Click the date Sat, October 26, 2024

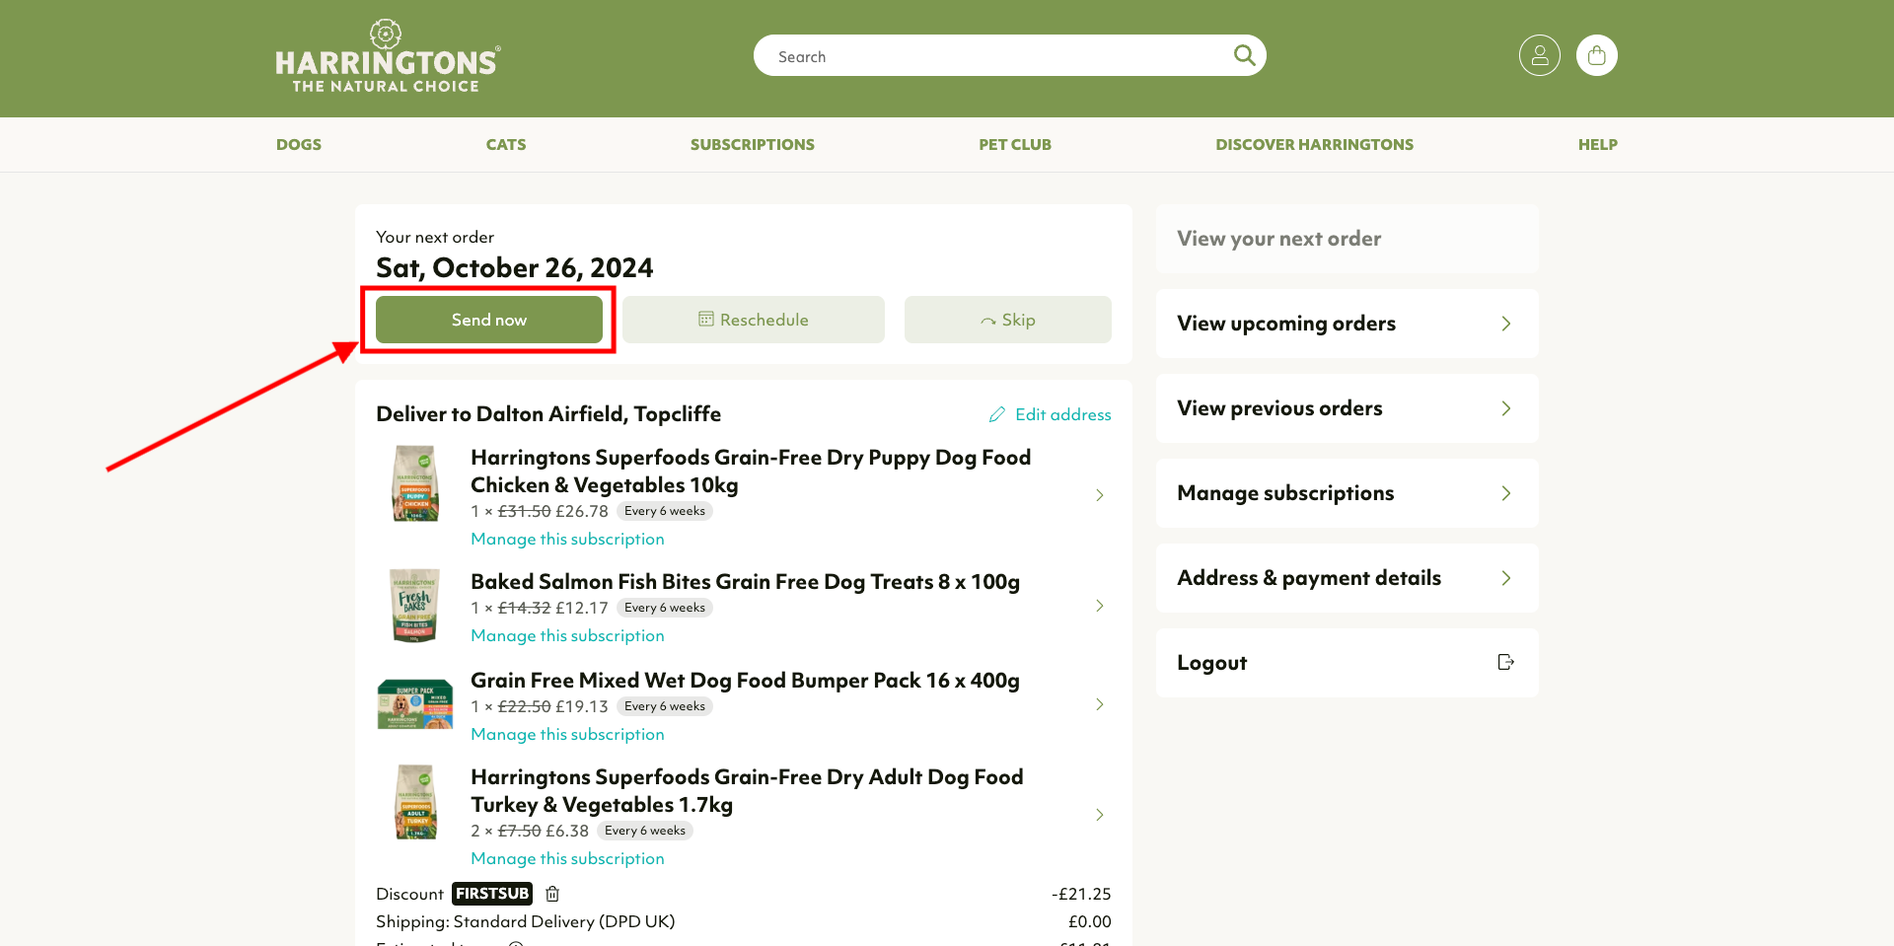514,268
